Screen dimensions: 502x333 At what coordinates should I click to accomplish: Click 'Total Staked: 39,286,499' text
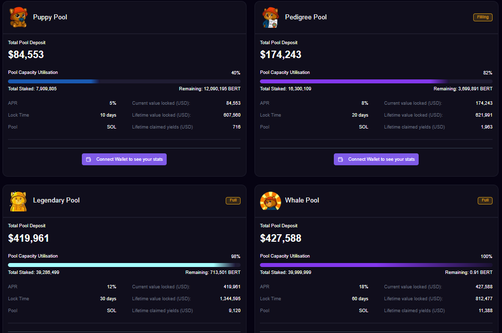click(34, 272)
